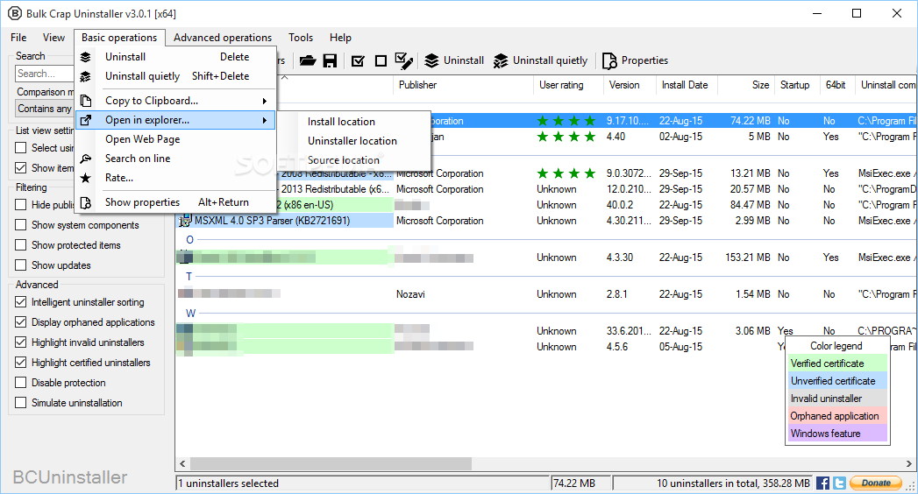Uncheck Highlight invalid uninstallers
918x494 pixels.
[x=20, y=342]
